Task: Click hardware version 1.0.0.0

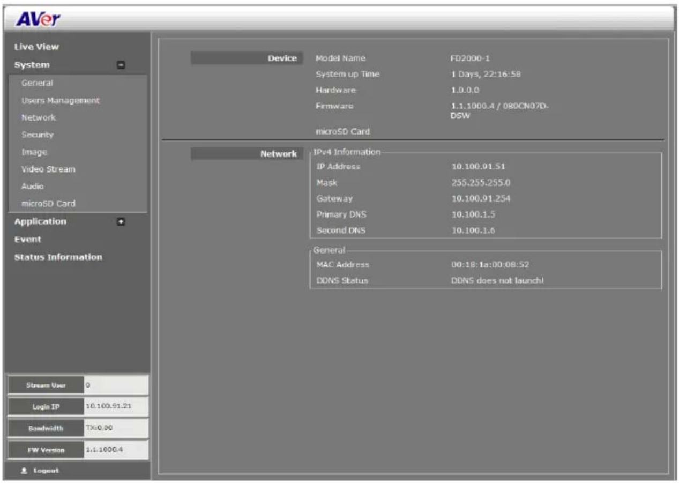Action: pos(464,90)
